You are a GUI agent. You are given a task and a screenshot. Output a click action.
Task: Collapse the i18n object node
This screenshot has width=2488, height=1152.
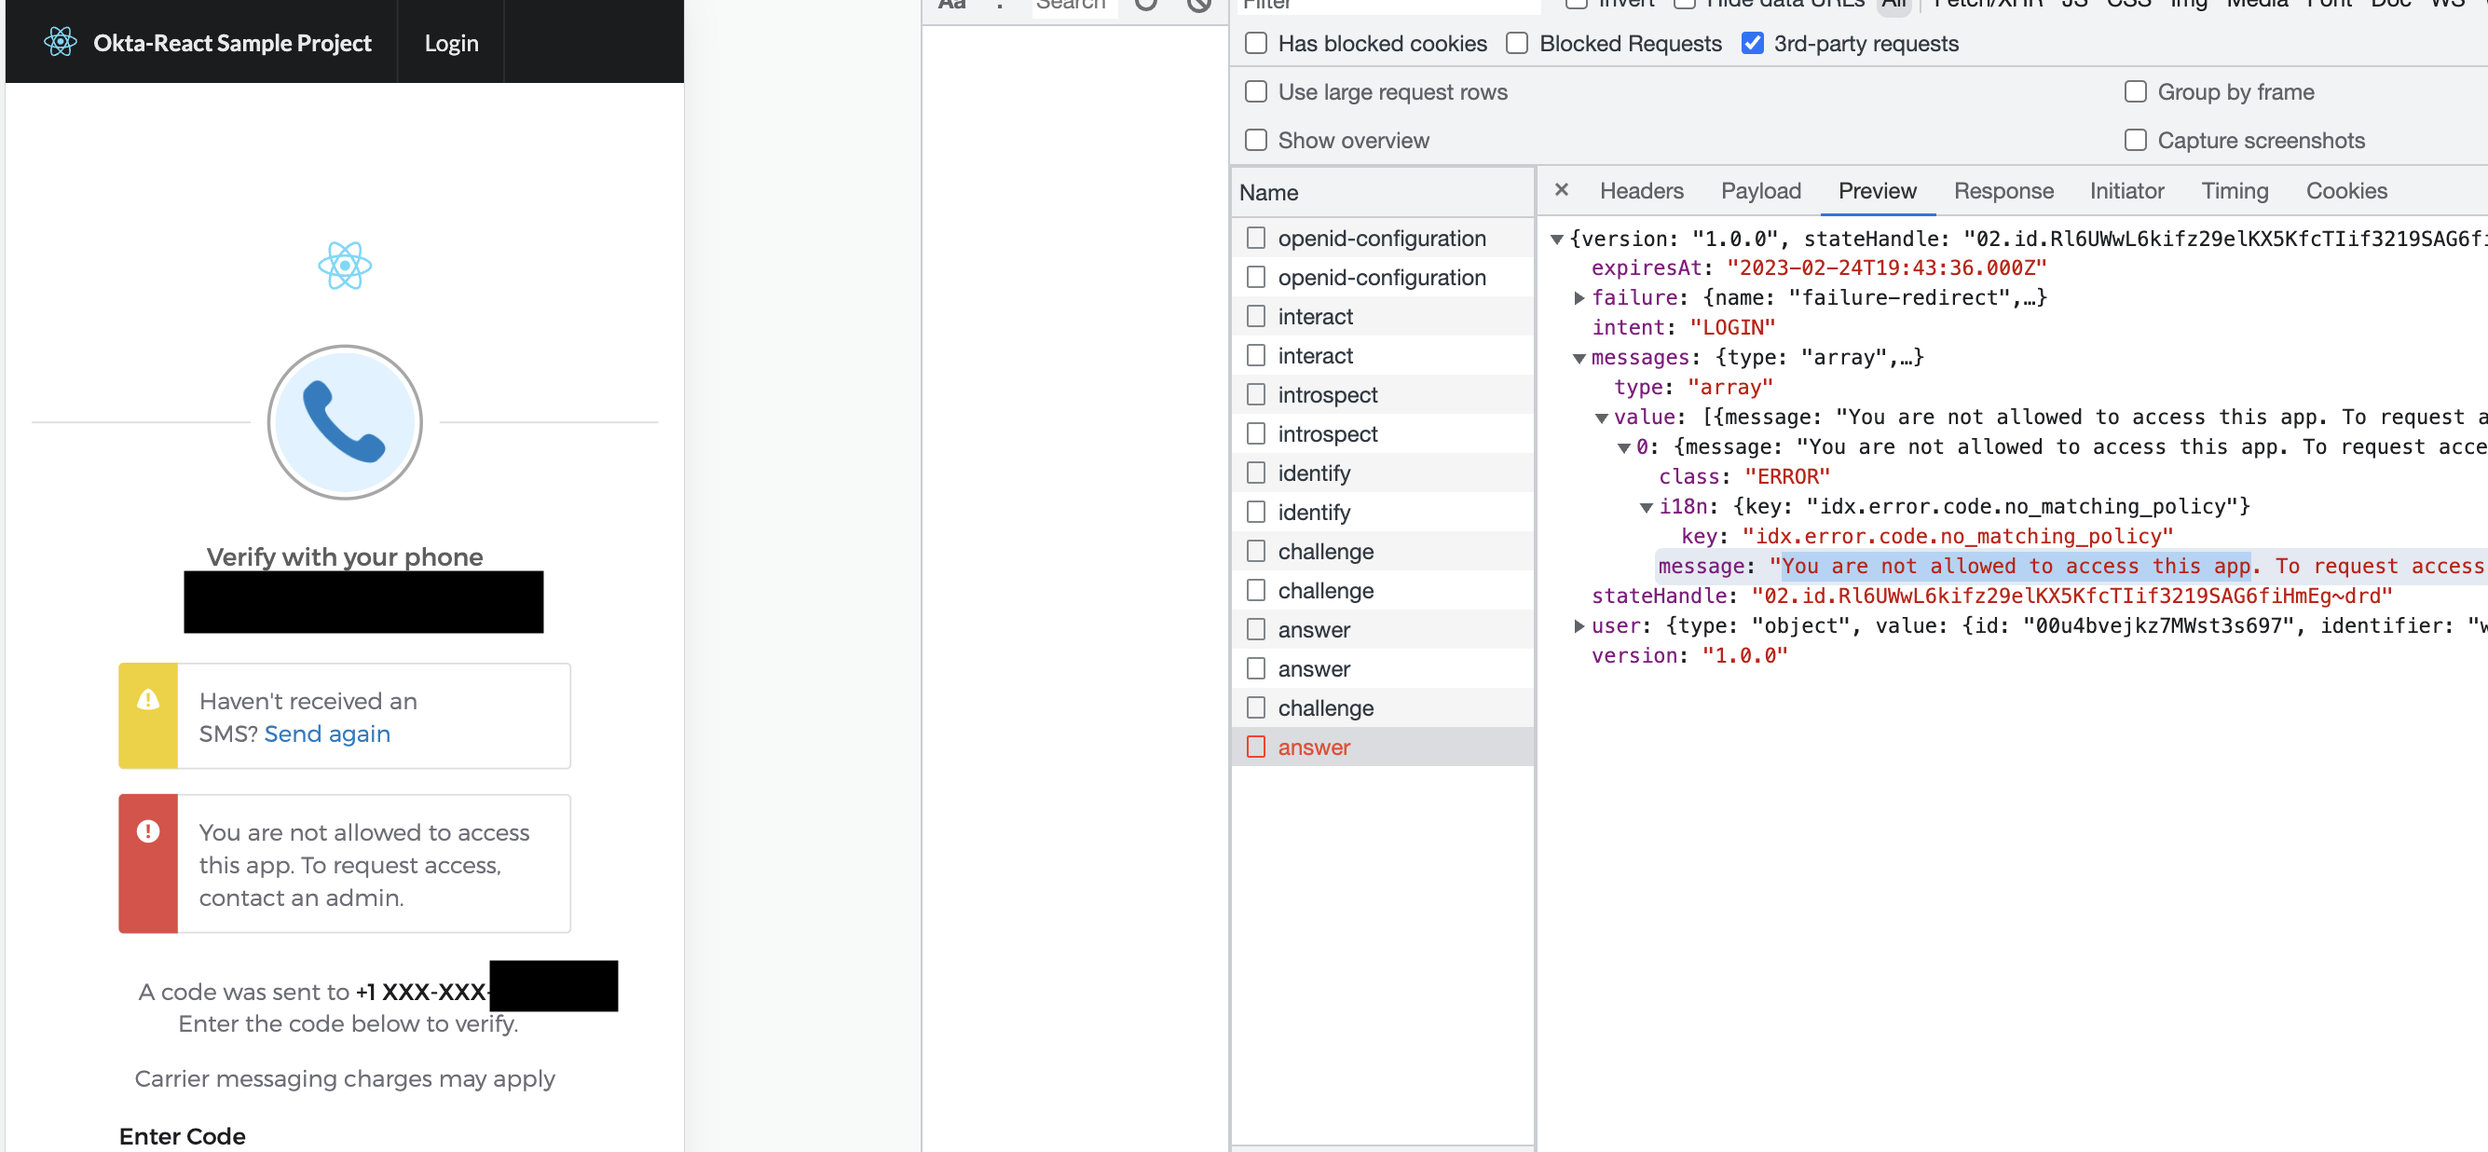coord(1646,506)
